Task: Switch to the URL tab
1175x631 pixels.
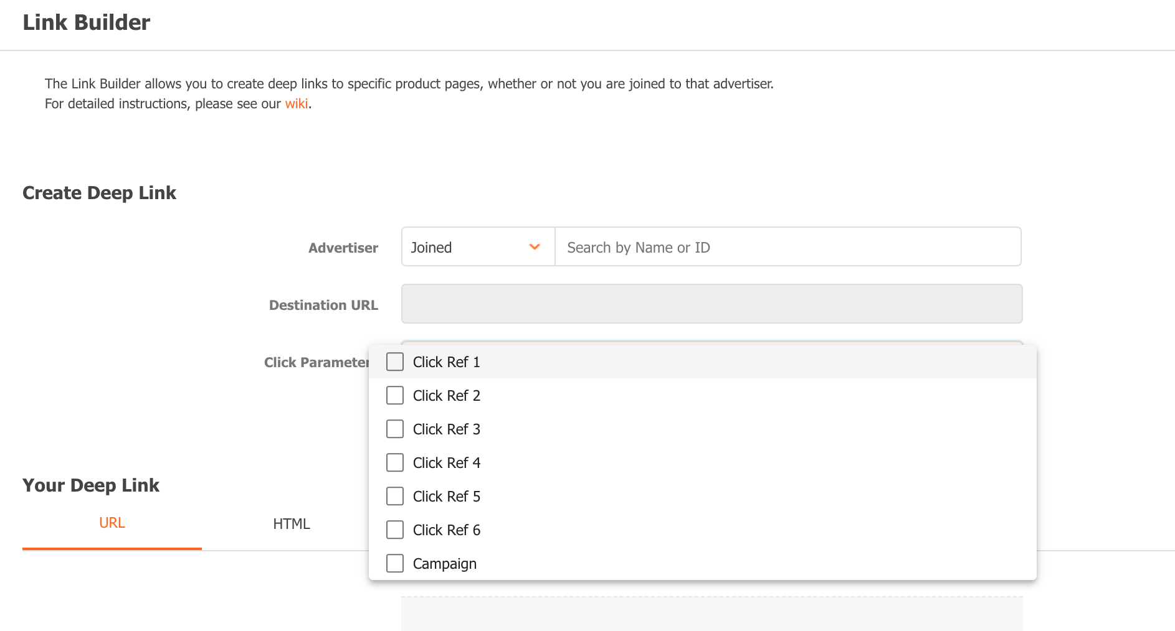Action: click(x=112, y=523)
